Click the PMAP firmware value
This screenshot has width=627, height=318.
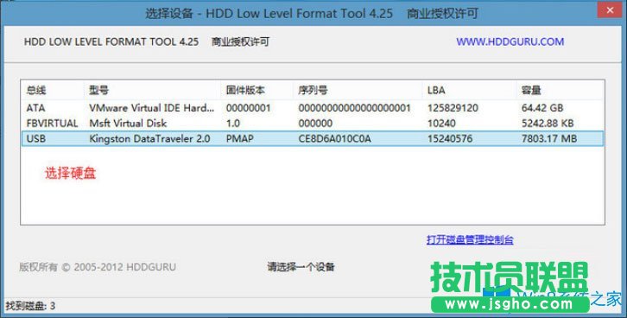tap(239, 139)
